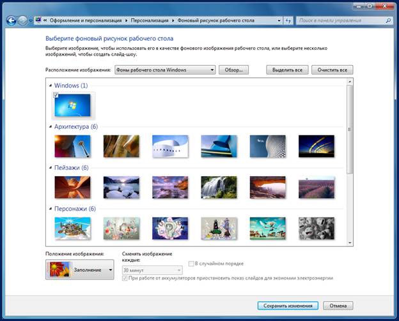Open recent pages dropdown next to nav arrows
The image size is (399, 321).
pyautogui.click(x=31, y=20)
